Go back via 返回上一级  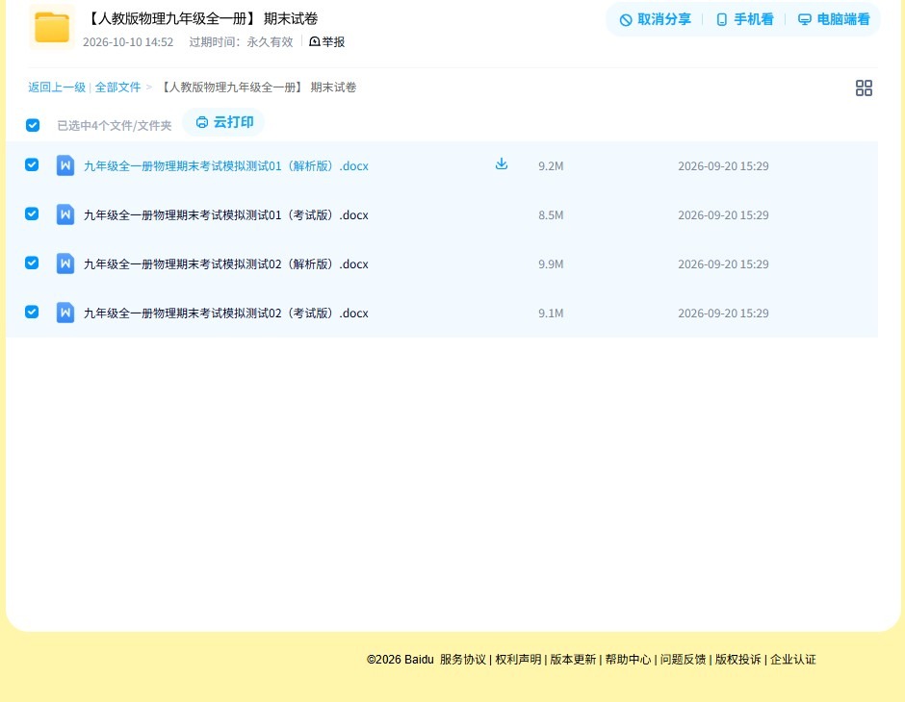(x=57, y=88)
